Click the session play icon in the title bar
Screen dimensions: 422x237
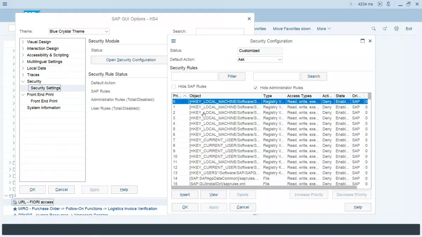[x=380, y=4]
